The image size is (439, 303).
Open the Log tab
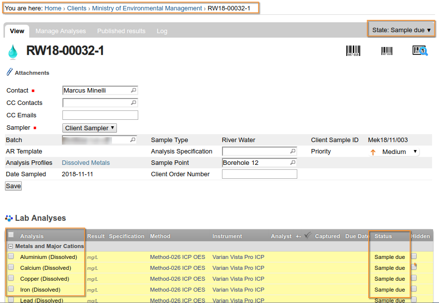[x=162, y=31]
